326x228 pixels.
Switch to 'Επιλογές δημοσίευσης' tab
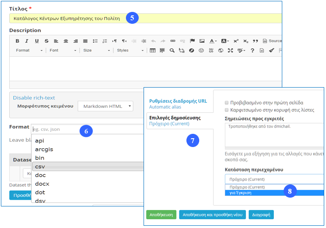click(x=175, y=118)
